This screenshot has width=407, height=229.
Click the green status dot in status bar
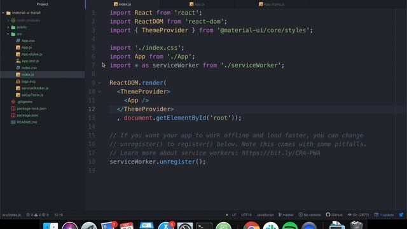pos(227,215)
